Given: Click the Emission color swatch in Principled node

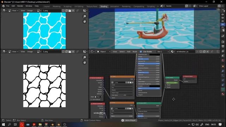Looking at the screenshot, I should 155,86.
